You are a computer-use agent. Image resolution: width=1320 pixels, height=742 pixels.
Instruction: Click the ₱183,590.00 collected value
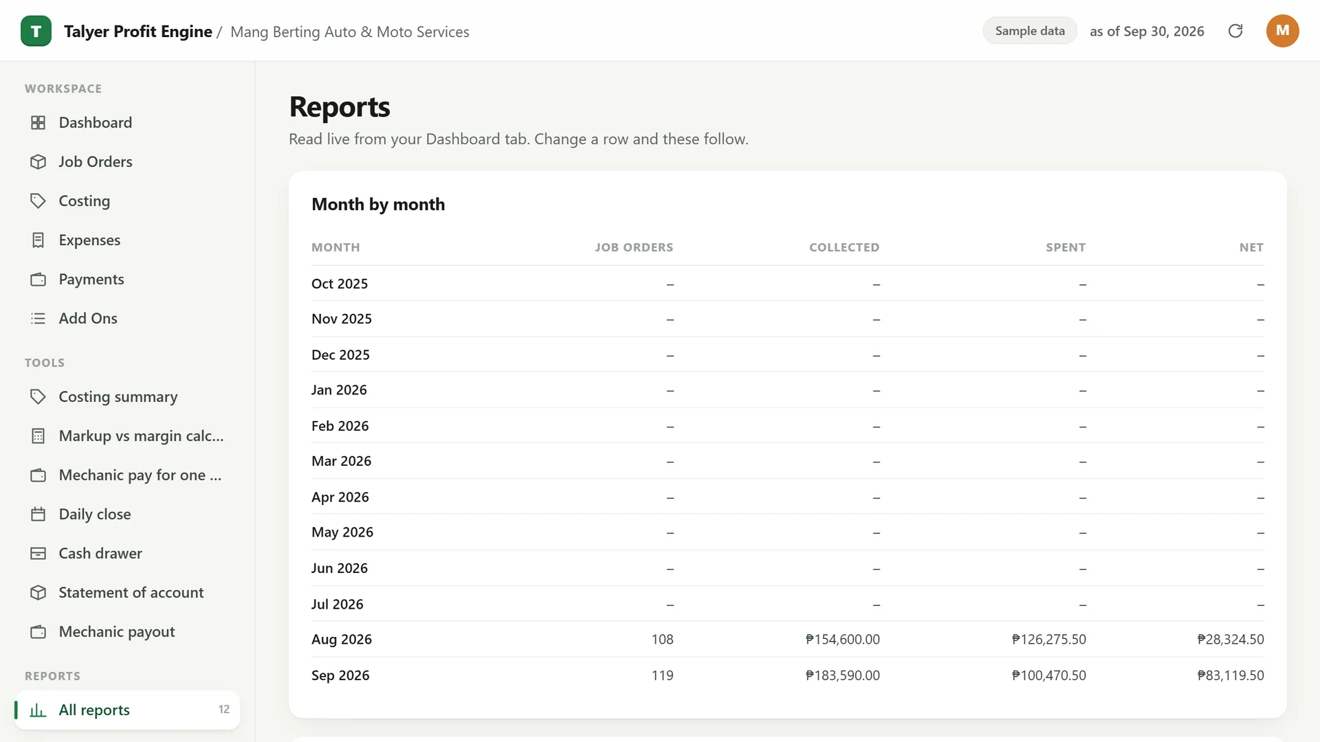coord(842,675)
